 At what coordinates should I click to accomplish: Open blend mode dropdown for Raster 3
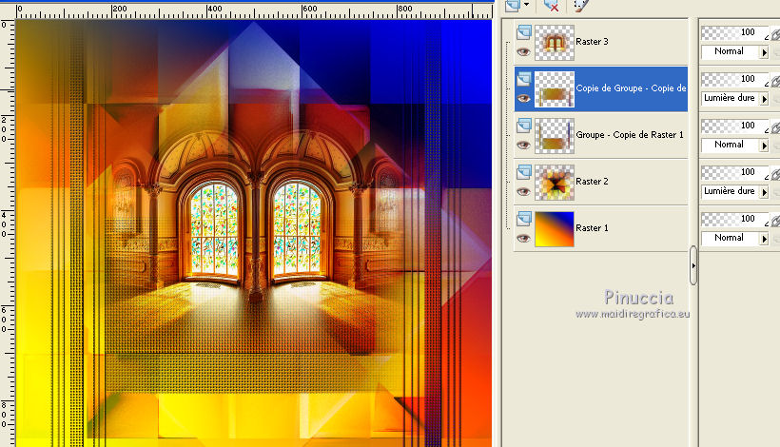click(764, 51)
